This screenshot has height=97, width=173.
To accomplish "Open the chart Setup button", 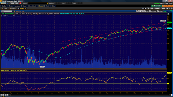I will (168, 8).
